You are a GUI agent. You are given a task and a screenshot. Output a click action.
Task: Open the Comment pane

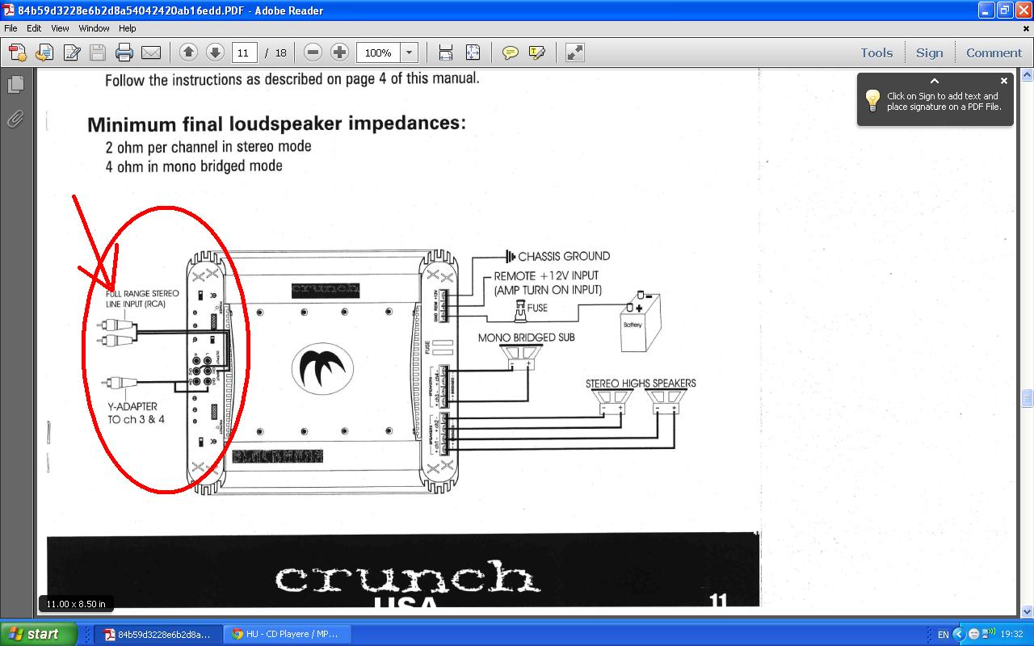(994, 52)
